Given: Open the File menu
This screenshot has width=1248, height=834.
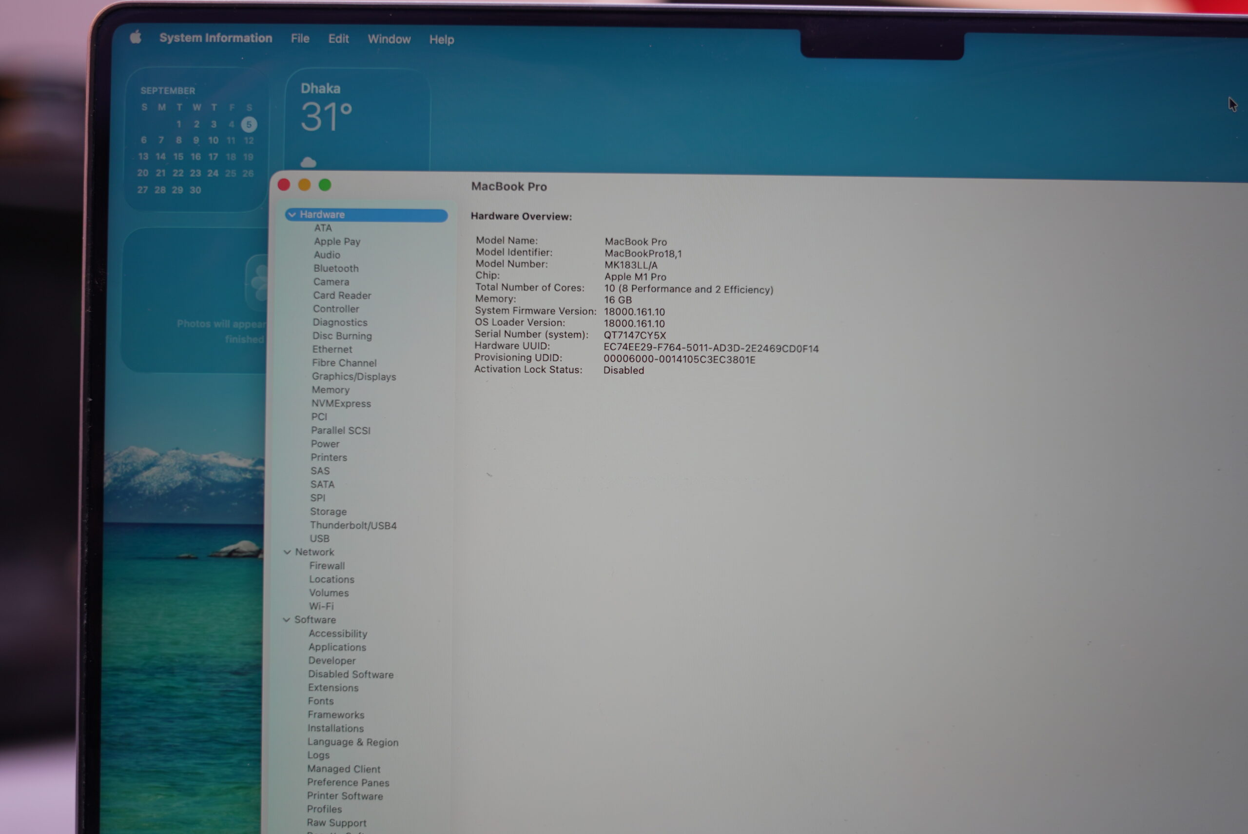Looking at the screenshot, I should 300,39.
